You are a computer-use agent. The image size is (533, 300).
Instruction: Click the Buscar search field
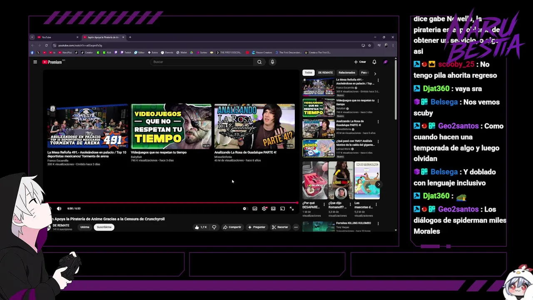[x=202, y=62]
